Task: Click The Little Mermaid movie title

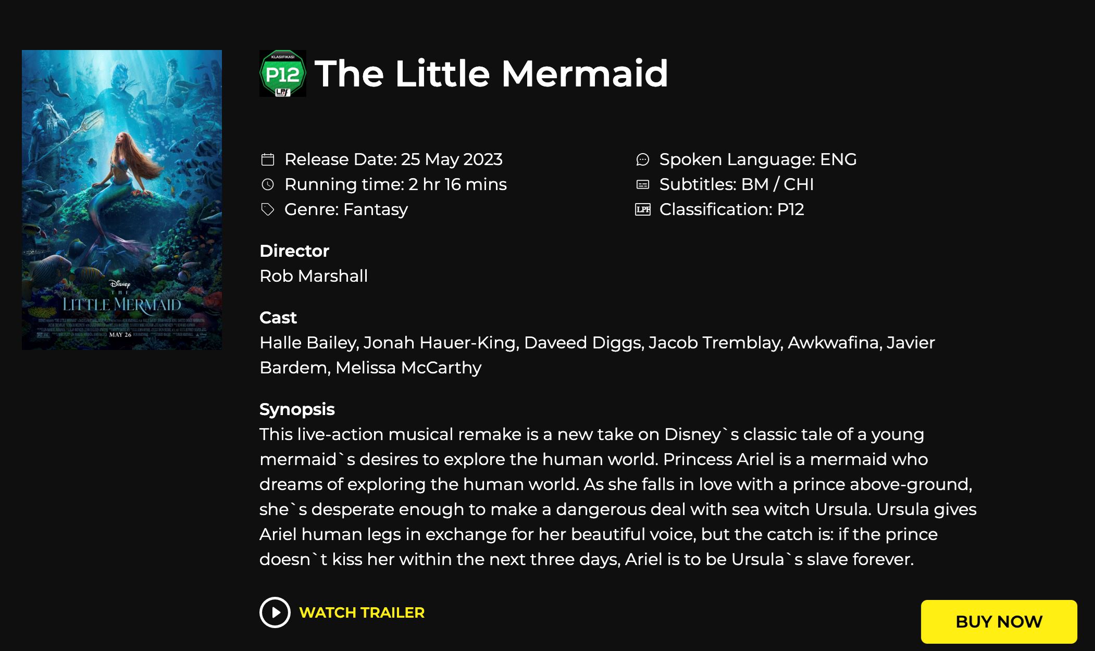Action: (491, 73)
